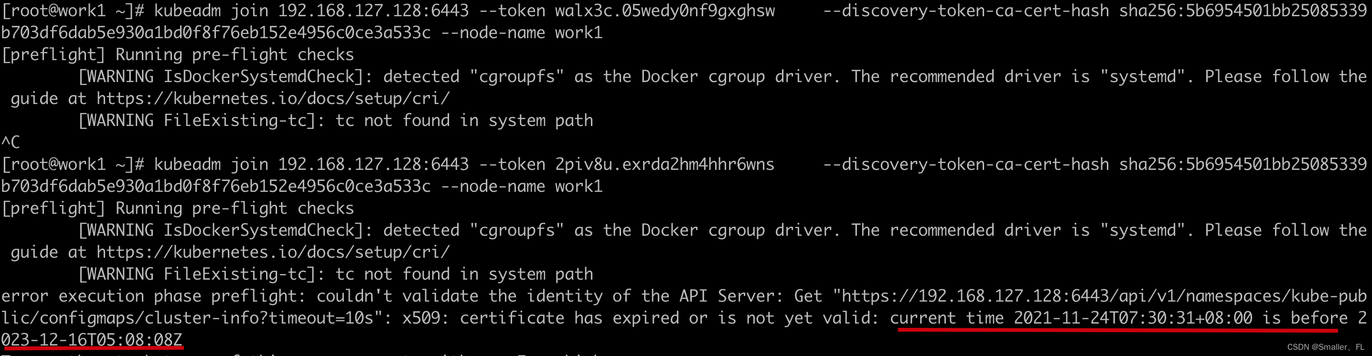Click the token 2piv8u.exrda2hm4hhr6wns text
The width and height of the screenshot is (1372, 356).
point(665,164)
